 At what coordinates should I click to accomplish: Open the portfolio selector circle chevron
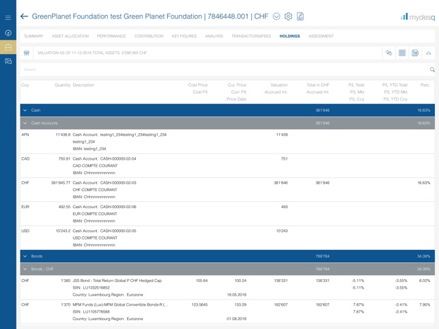point(277,16)
